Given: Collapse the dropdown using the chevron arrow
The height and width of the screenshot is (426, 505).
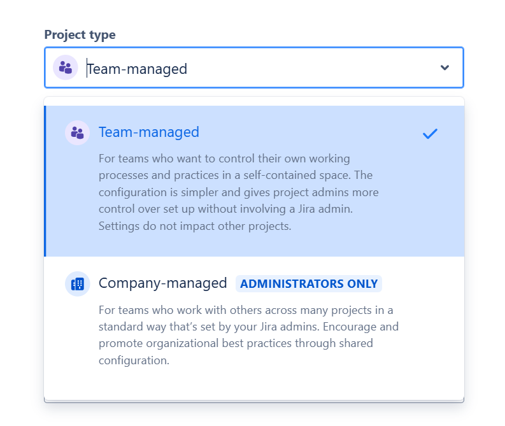Looking at the screenshot, I should pos(445,67).
